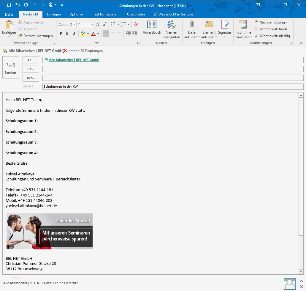Pick a font color from the red A swatch
Image resolution: width=306 pixels, height=291 pixels.
tap(94, 34)
